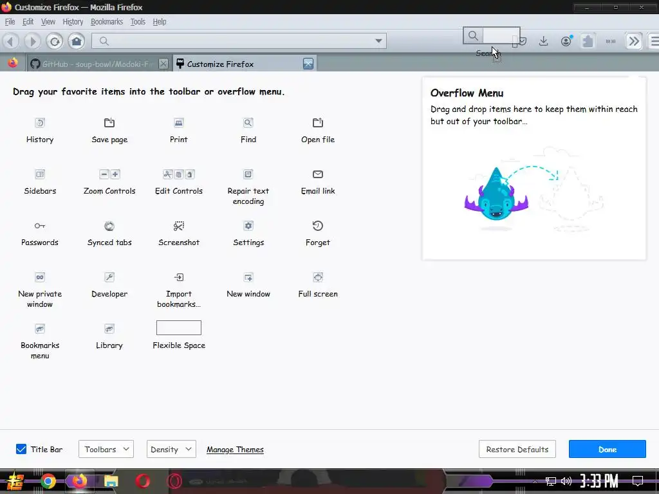The image size is (659, 494).
Task: Pick the Sidebars item
Action: pos(40,182)
